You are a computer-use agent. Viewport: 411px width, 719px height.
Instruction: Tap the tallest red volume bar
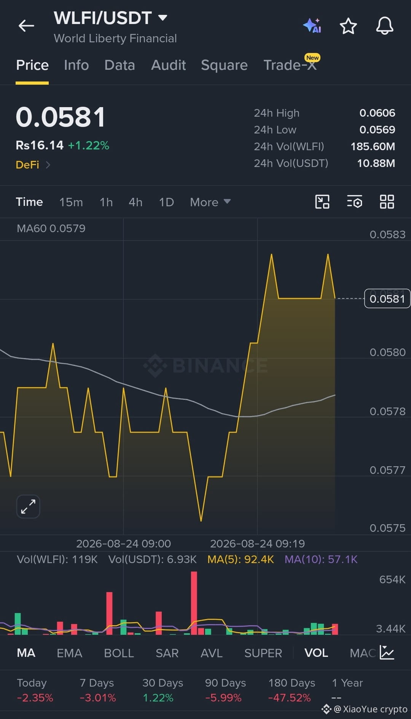point(194,603)
